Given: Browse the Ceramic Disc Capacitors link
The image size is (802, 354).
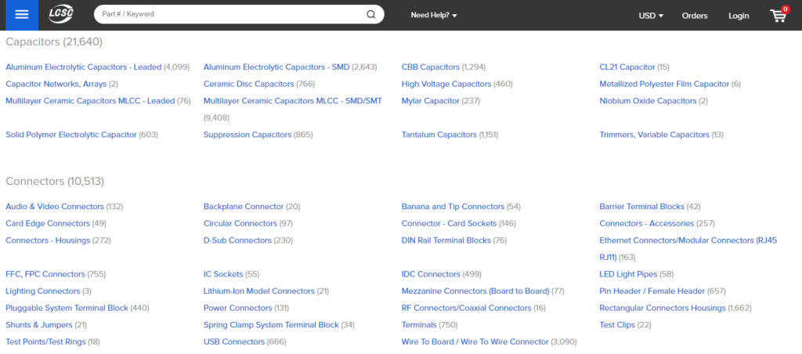Looking at the screenshot, I should point(248,84).
